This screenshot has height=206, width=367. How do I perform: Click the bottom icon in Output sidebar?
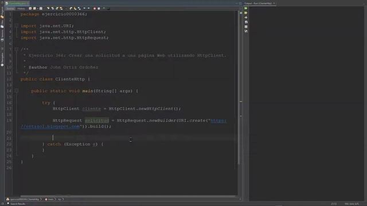click(x=246, y=31)
